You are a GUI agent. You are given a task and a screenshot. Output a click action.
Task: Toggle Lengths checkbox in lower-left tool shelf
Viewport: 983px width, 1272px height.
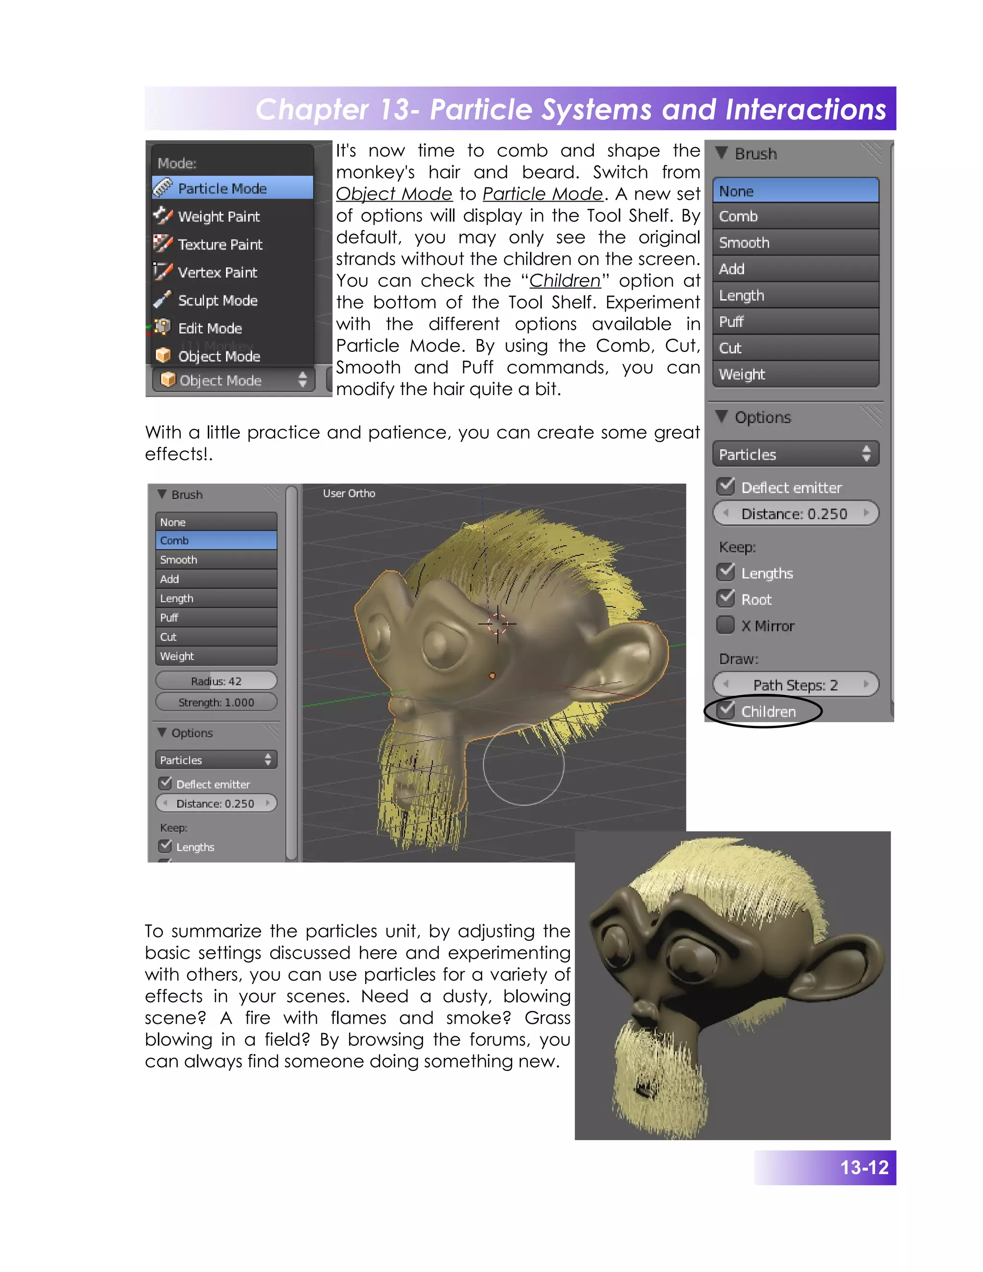pyautogui.click(x=166, y=846)
